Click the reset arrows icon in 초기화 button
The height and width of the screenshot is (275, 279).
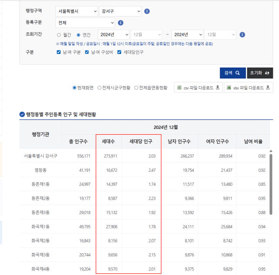(x=267, y=73)
